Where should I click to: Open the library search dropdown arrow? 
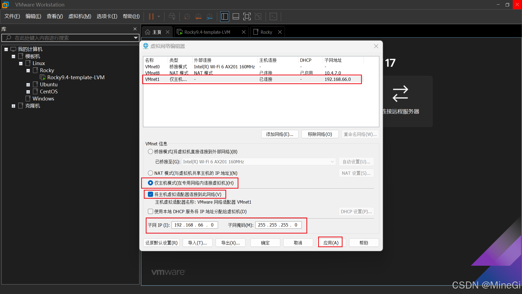135,38
